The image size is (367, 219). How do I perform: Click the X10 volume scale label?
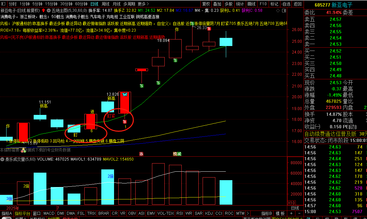click(292, 203)
